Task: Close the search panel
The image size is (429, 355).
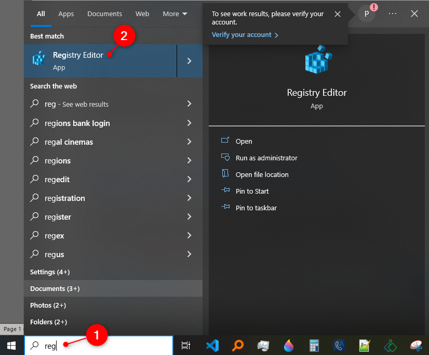Action: tap(414, 14)
